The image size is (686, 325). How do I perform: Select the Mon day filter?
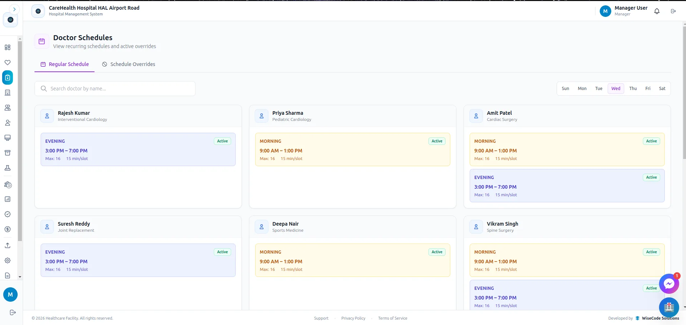[582, 89]
